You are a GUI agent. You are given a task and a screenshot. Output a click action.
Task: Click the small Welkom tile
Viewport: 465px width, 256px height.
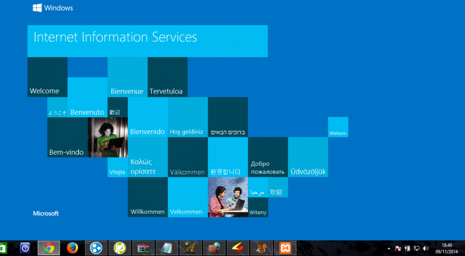[338, 127]
